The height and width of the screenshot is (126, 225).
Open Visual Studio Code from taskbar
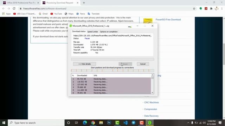click(x=125, y=123)
